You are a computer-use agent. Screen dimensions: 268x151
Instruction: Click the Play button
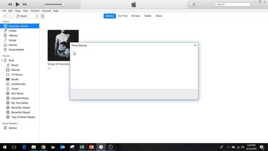[x=18, y=4]
